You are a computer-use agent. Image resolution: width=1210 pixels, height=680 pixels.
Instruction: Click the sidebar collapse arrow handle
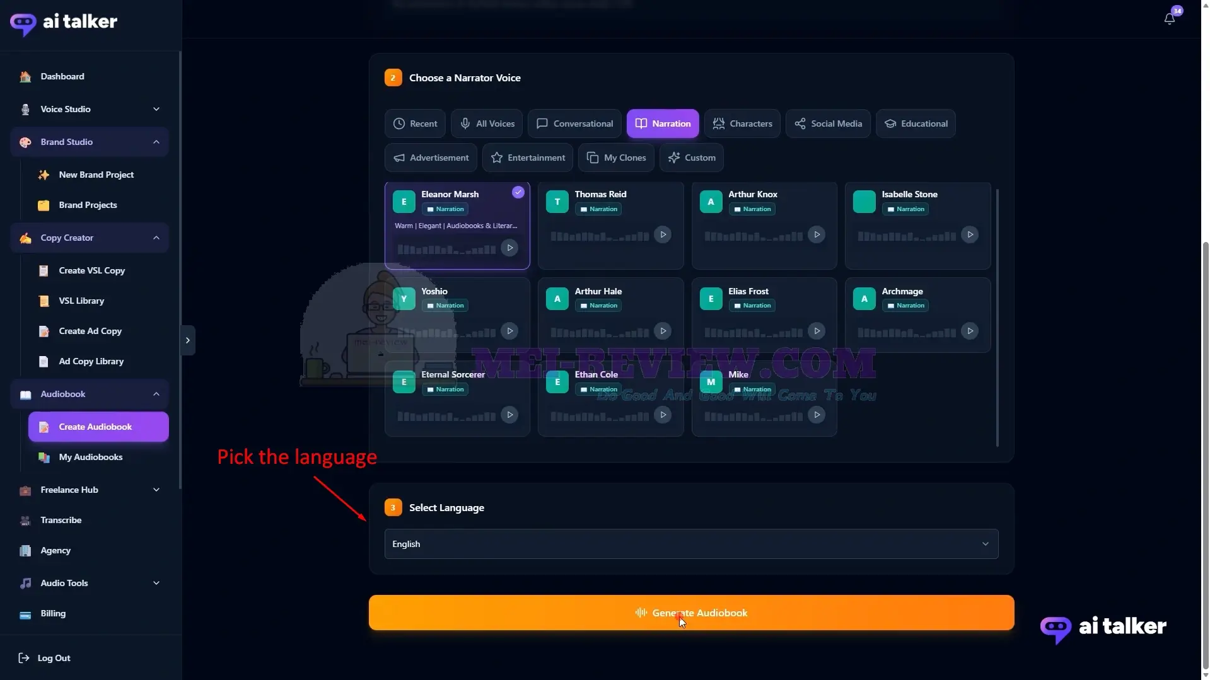point(188,340)
